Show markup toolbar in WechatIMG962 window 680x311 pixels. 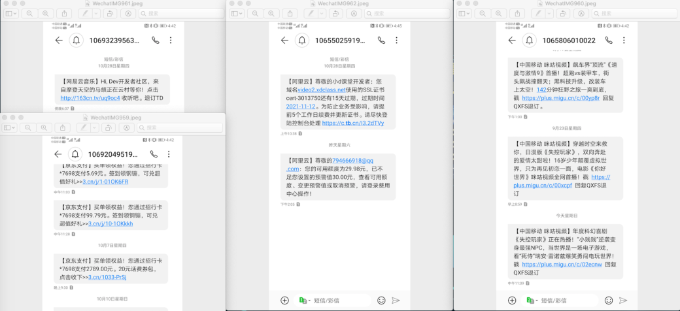[x=354, y=14]
